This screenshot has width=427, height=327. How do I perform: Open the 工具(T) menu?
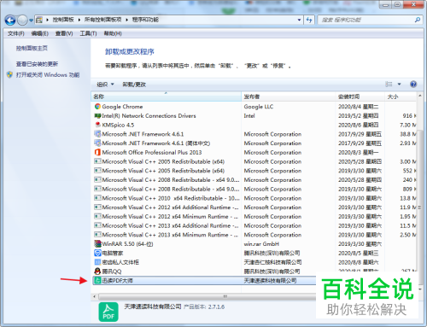pos(88,33)
